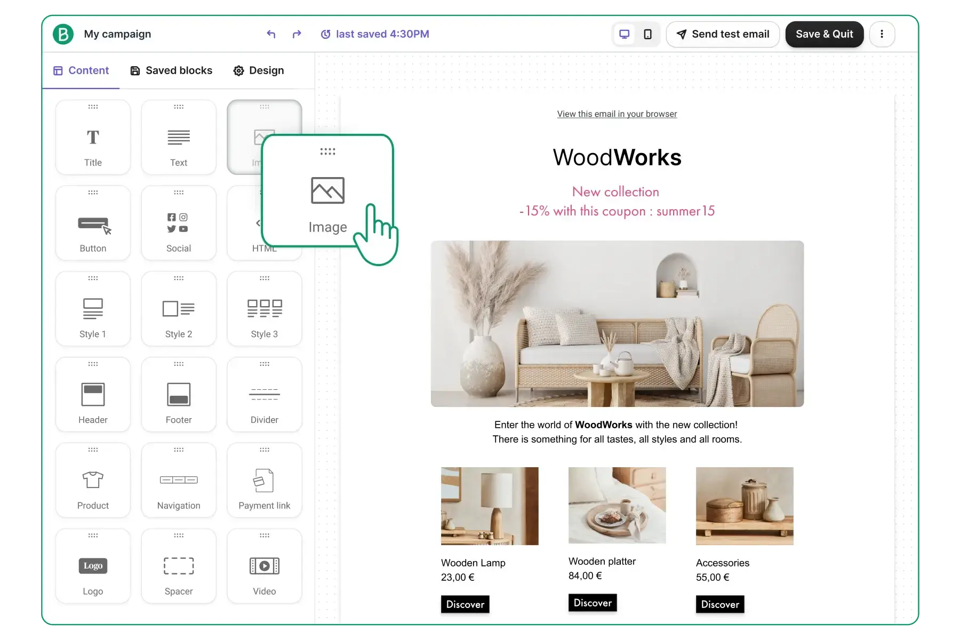
Task: Click Save & Quit
Action: tap(824, 34)
